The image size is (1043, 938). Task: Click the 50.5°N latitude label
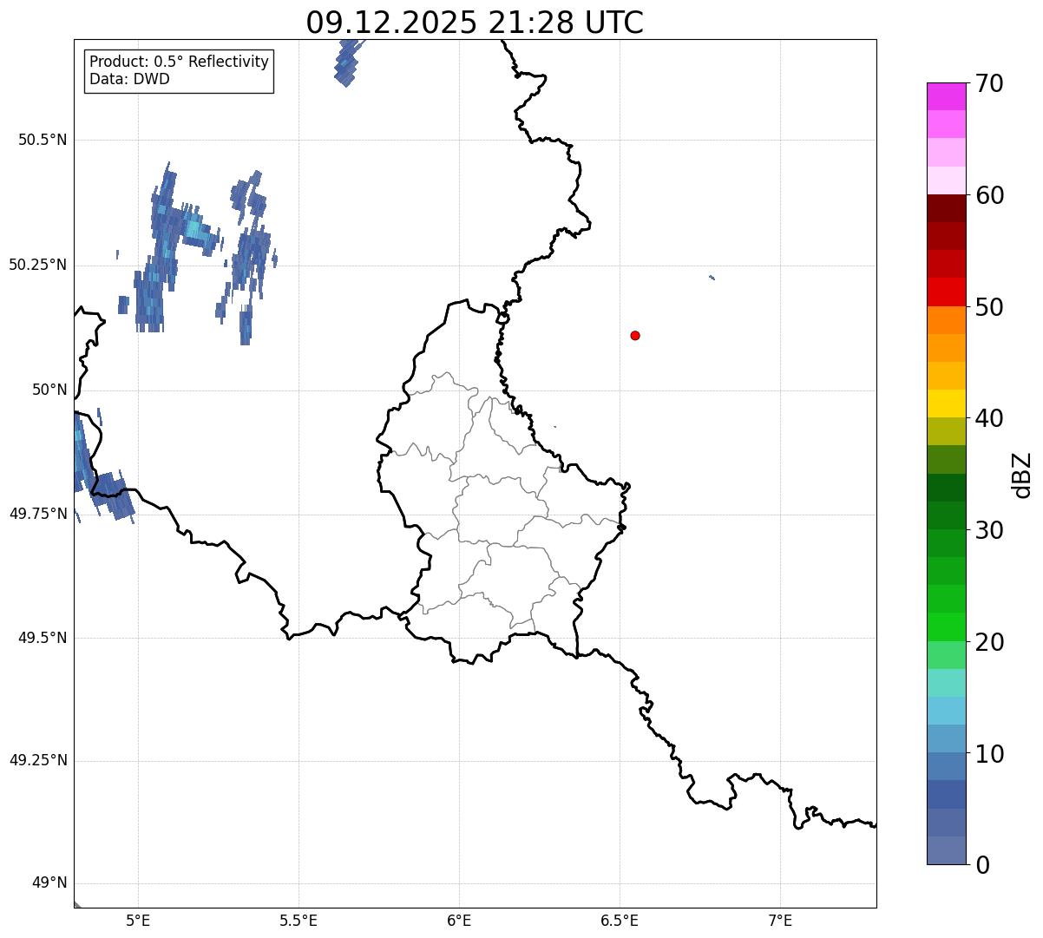(x=43, y=140)
